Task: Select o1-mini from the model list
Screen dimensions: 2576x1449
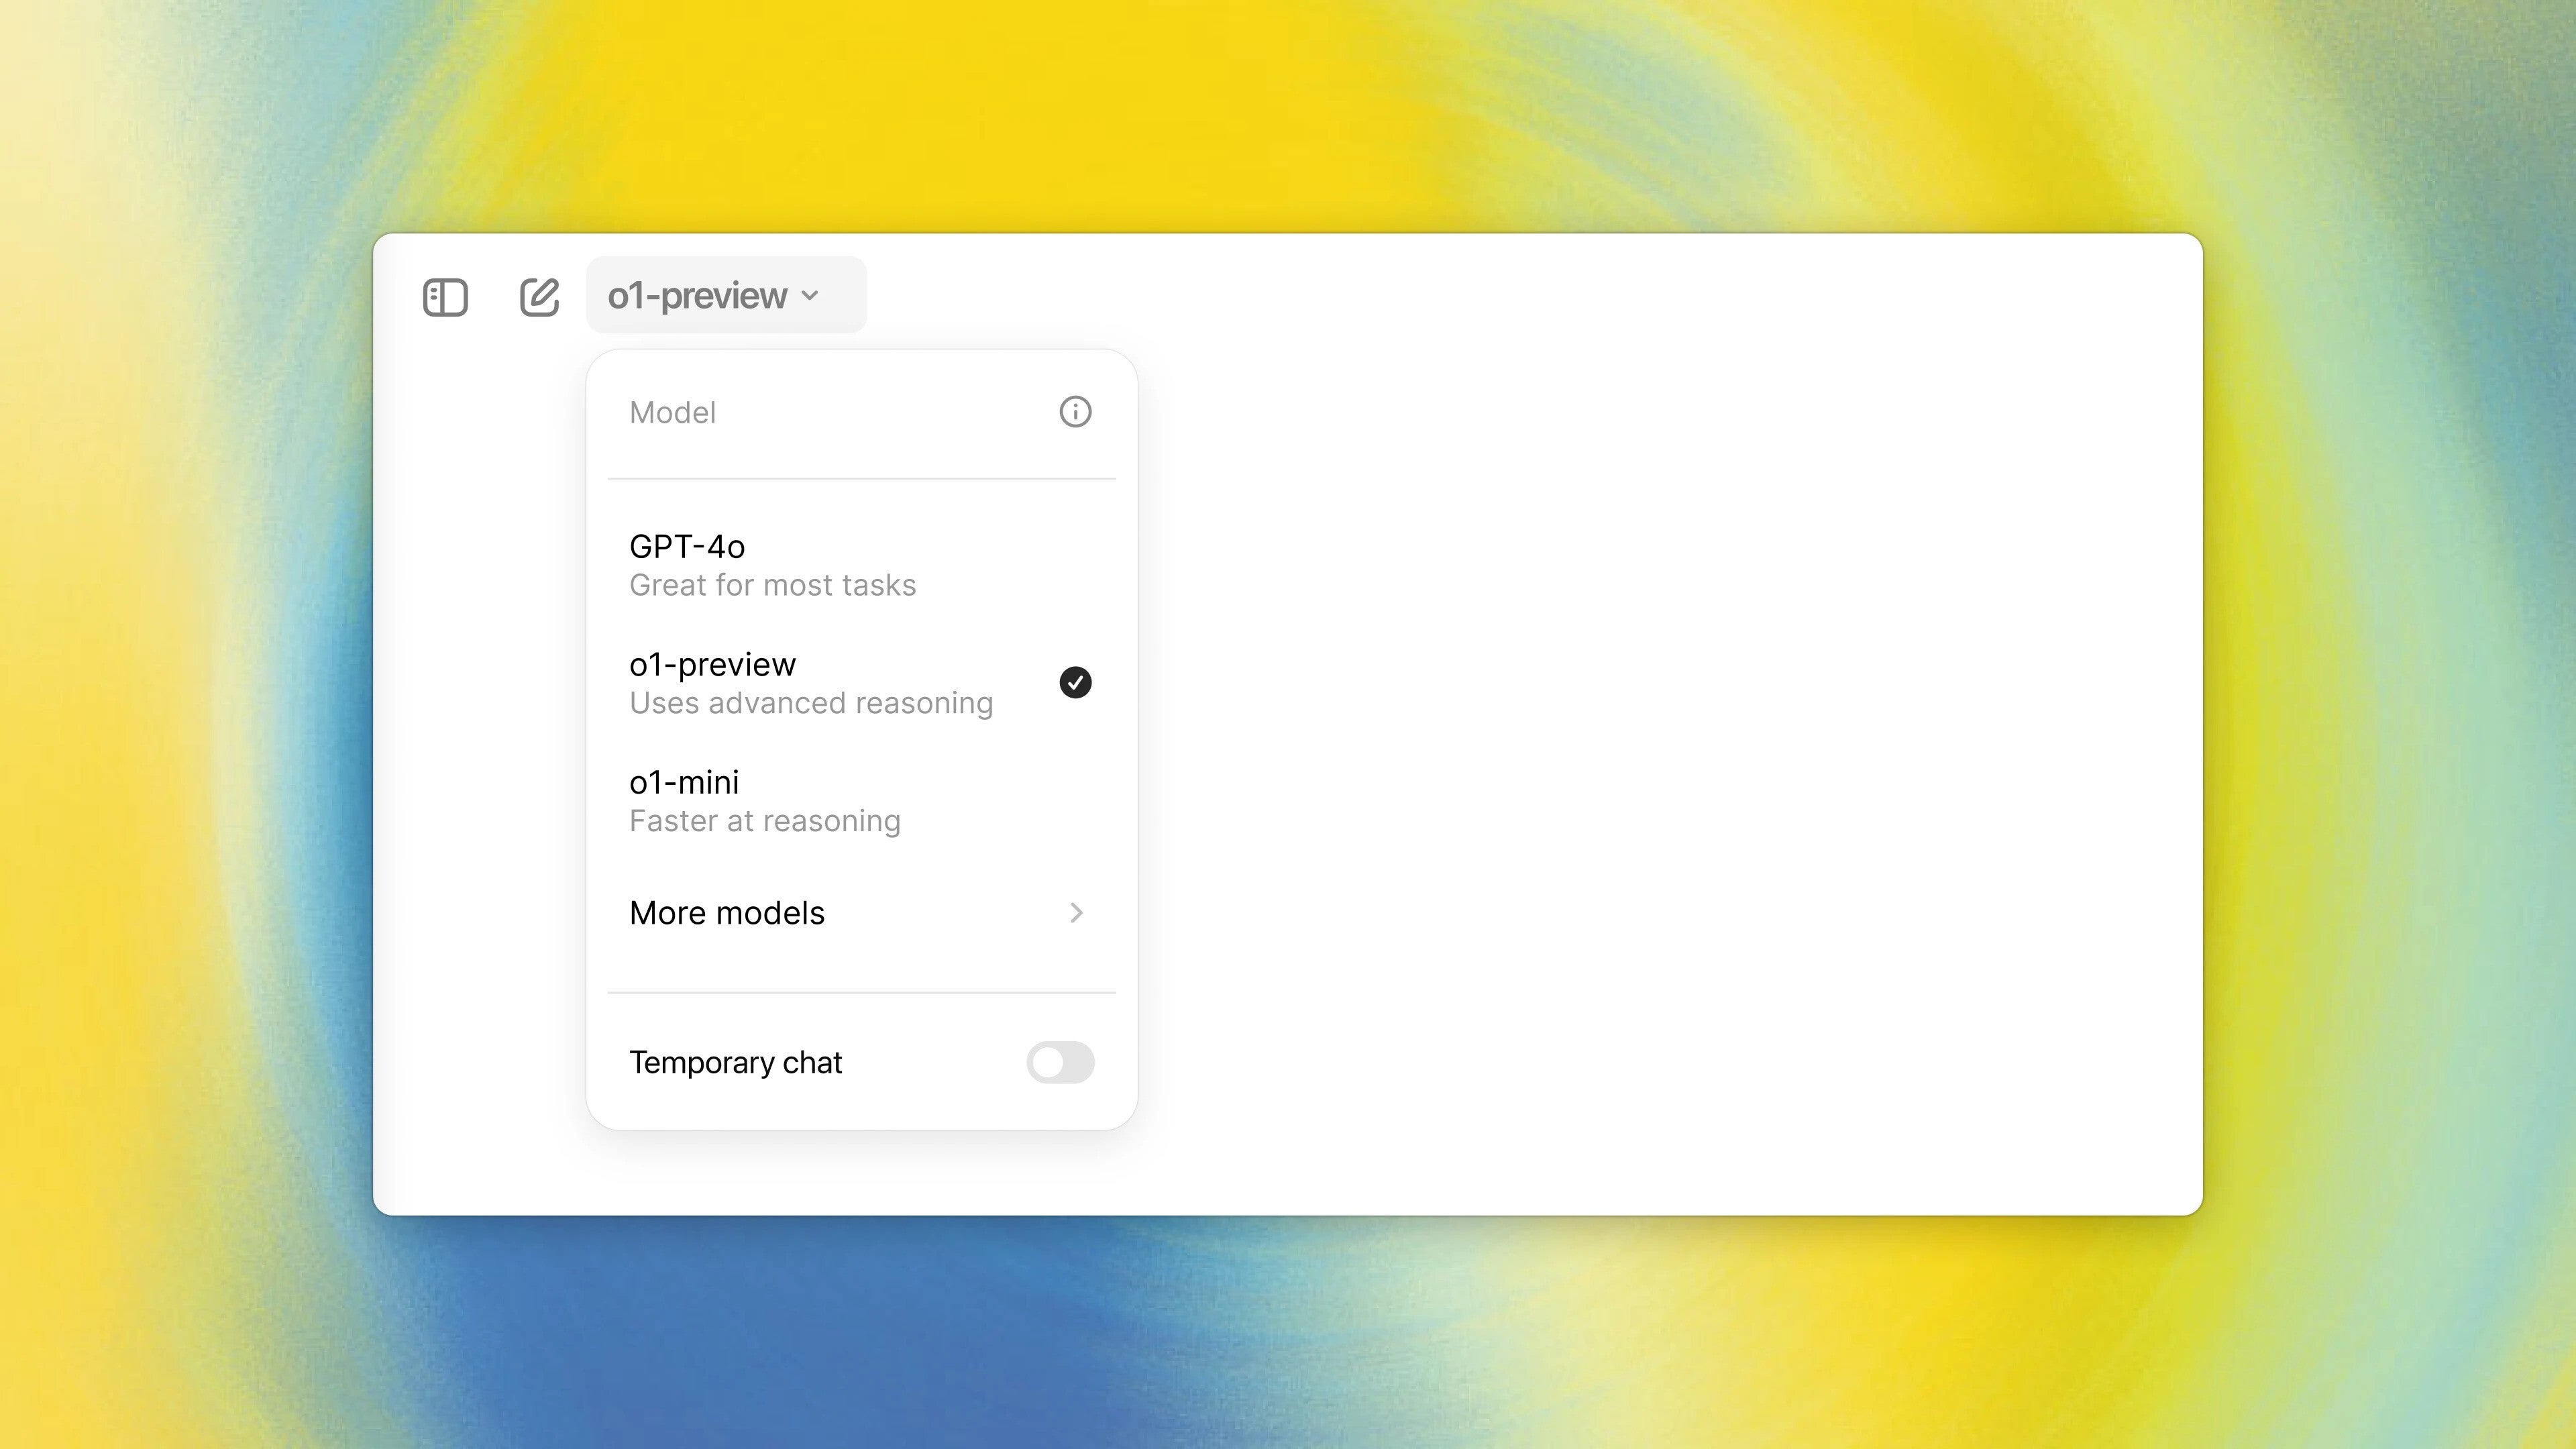Action: 861,800
